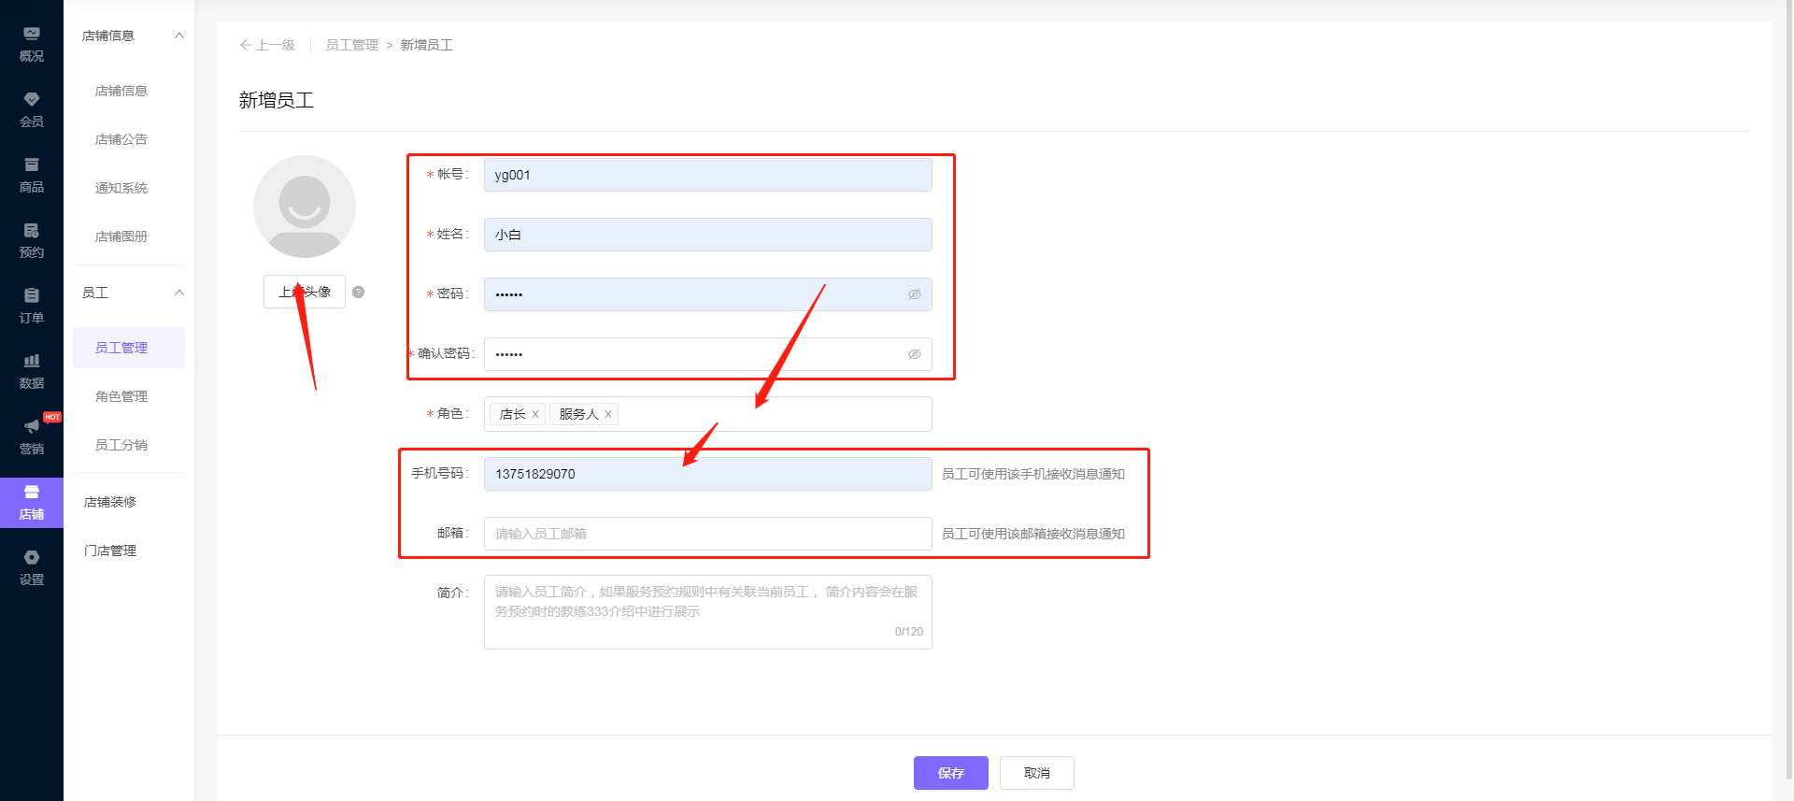Click the 员工可使用该手机接收消息通知 hint
This screenshot has width=1794, height=801.
pyautogui.click(x=1032, y=474)
